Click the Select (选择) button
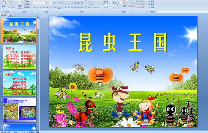 point(152,7)
